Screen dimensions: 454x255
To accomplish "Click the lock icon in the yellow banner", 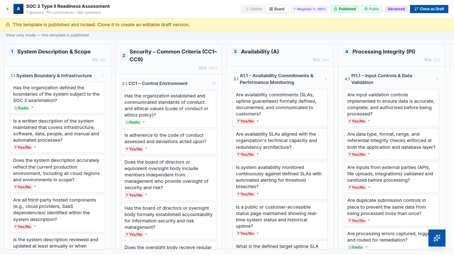I will pos(8,25).
